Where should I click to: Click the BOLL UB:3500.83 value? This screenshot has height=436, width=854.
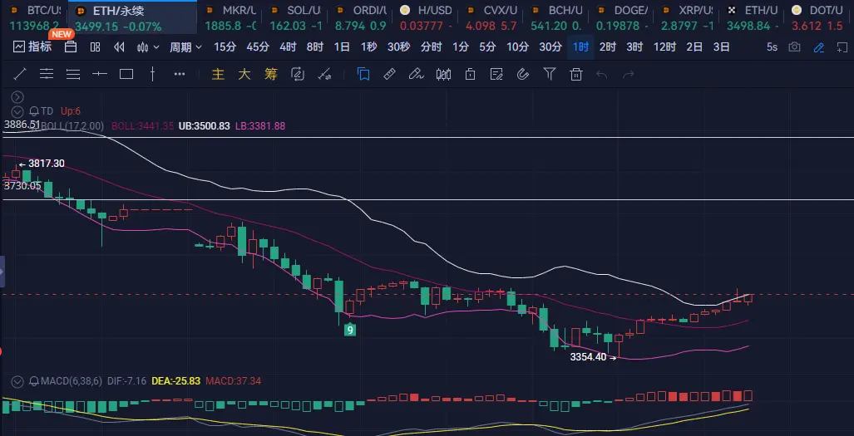(205, 125)
